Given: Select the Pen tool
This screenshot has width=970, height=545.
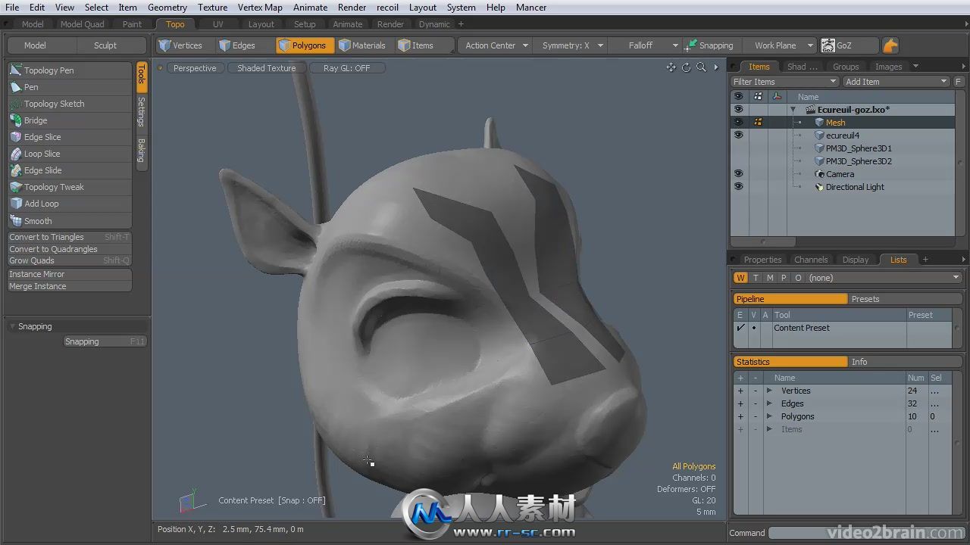Looking at the screenshot, I should [70, 87].
